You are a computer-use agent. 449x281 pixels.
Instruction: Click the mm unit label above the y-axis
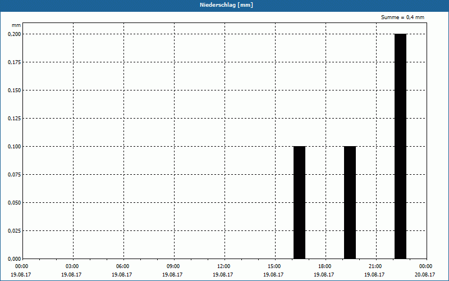click(x=16, y=25)
